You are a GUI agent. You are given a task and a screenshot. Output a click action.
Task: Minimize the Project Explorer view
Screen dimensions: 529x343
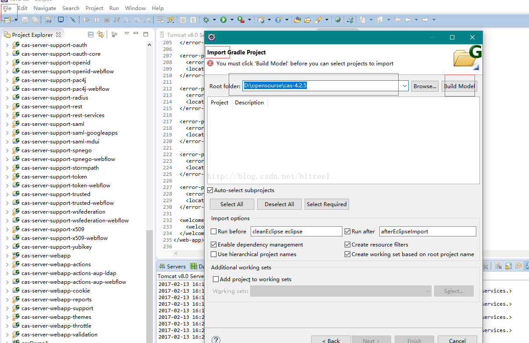(137, 34)
